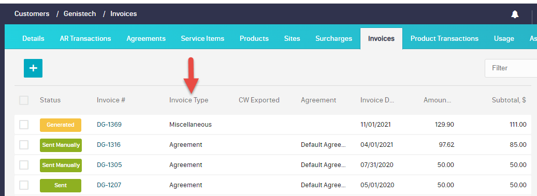
Task: Open the notifications bell icon
Action: pos(515,14)
